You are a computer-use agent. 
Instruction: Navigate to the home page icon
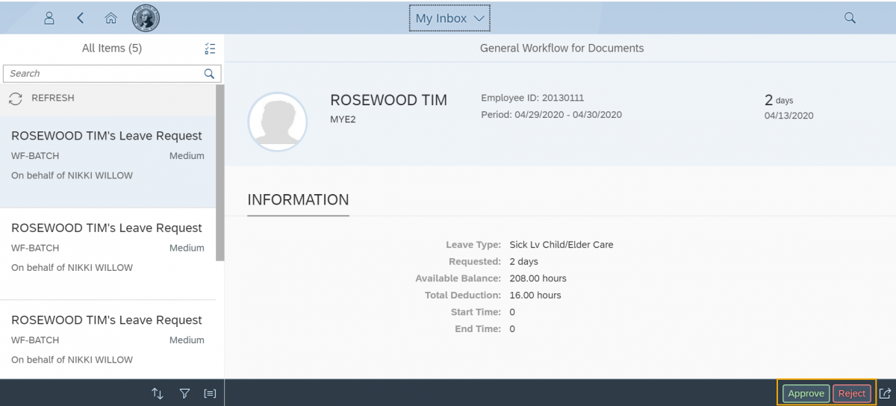pos(111,18)
